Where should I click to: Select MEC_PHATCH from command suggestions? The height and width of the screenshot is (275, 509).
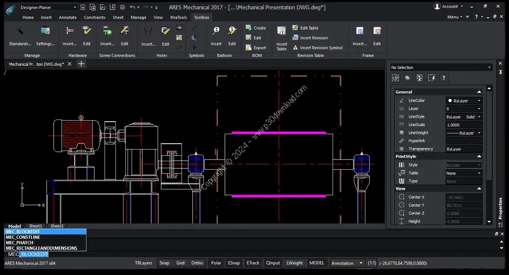(x=45, y=243)
